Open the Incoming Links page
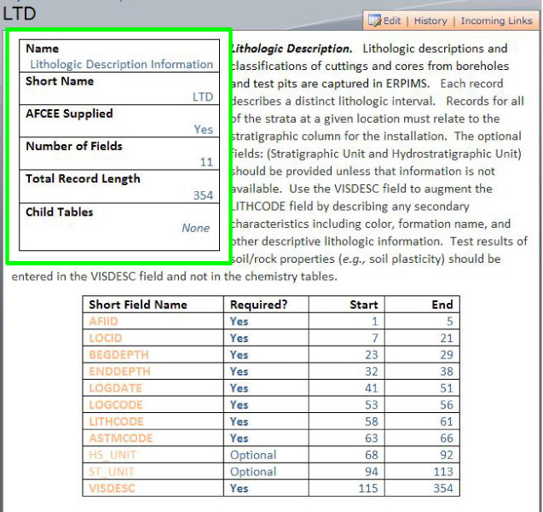The width and height of the screenshot is (543, 512). click(x=497, y=20)
